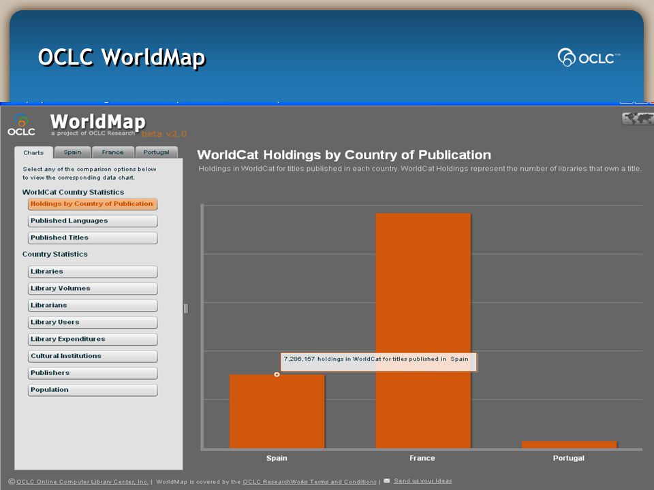The image size is (654, 490).
Task: Click the France axis label
Action: coord(422,458)
